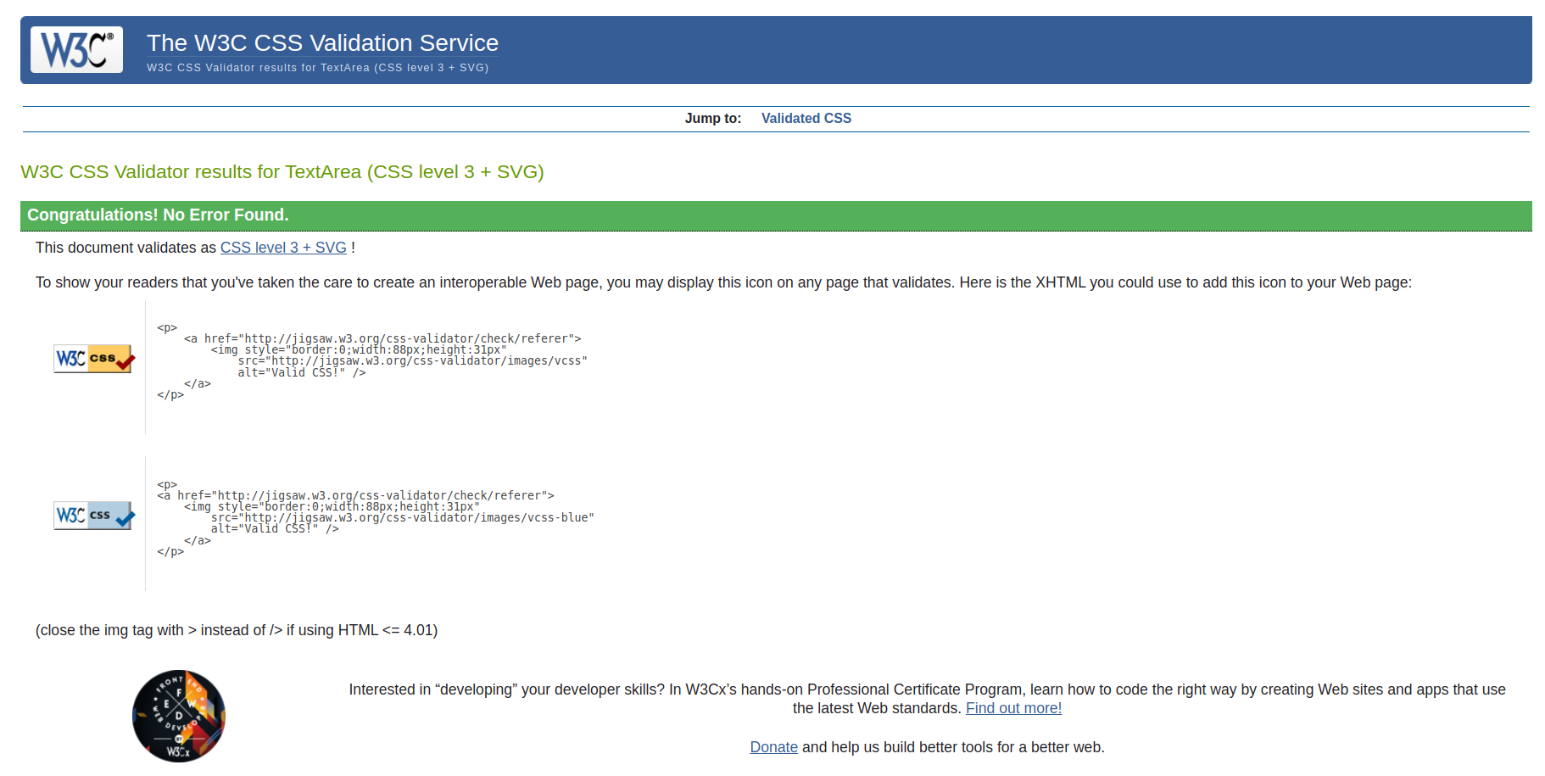Screen dimensions: 1545x776
Task: Click the blue W3C CSS valid badge
Action: (94, 516)
